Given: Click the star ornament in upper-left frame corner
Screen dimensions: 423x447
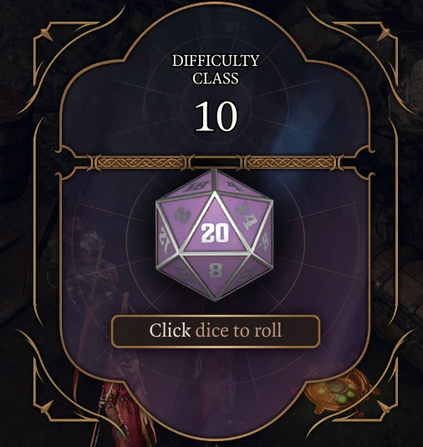Looking at the screenshot, I should click(46, 34).
